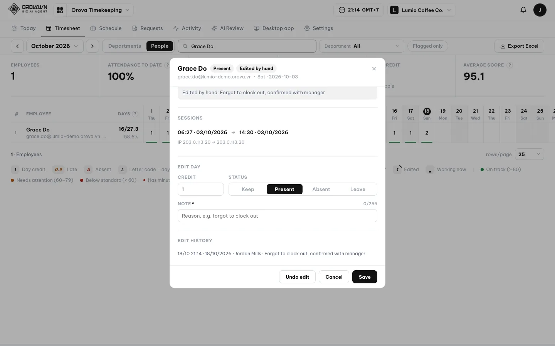
Task: Open the Settings tab
Action: pos(318,28)
